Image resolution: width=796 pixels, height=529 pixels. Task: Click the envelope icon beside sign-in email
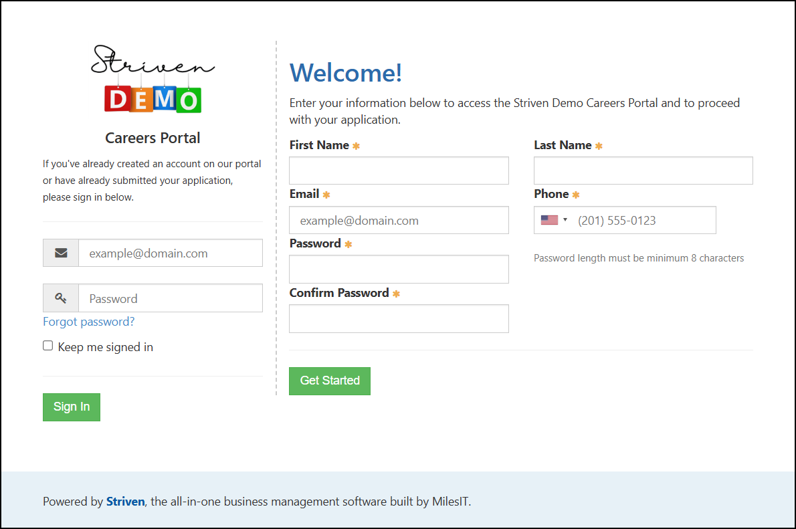(61, 253)
